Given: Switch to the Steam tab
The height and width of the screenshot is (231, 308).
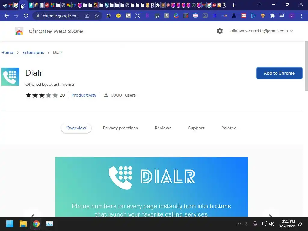Looking at the screenshot, I should (x=5, y=5).
